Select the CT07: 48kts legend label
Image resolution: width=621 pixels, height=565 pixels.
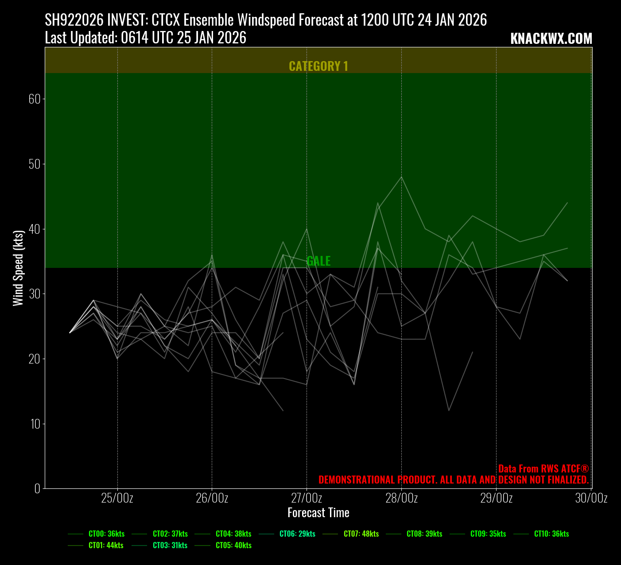coord(361,534)
